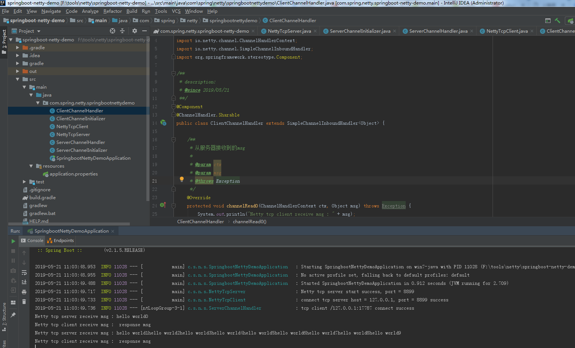Click the 'netty' breadcrumb in navigation bar
This screenshot has width=575, height=348.
click(x=189, y=21)
